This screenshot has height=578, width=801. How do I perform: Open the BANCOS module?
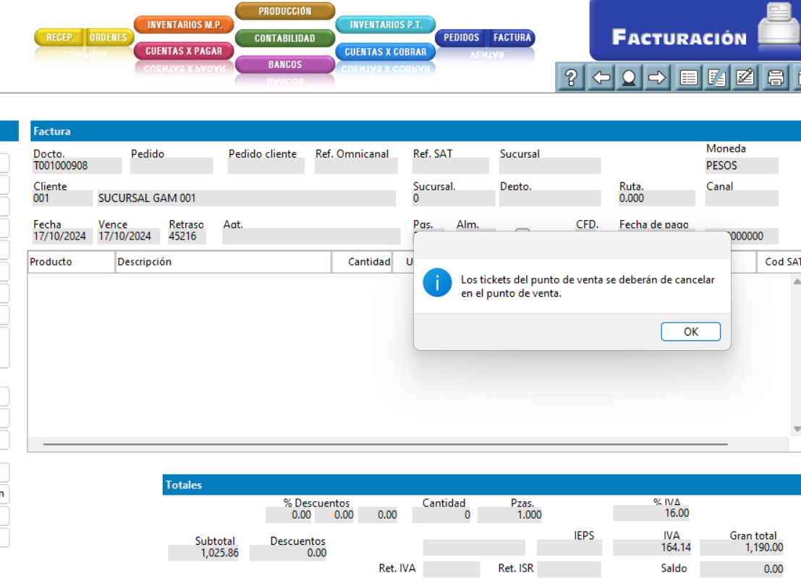(x=285, y=65)
